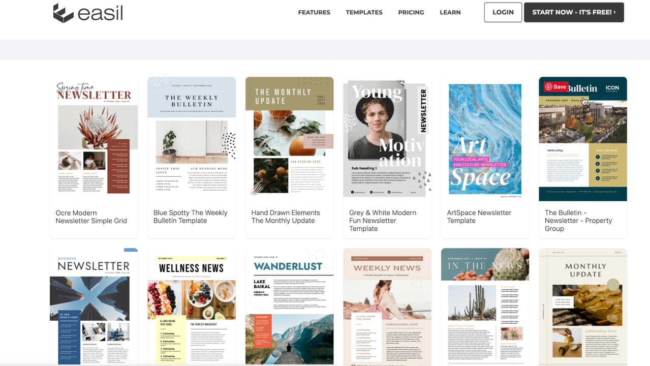650x366 pixels.
Task: Select PRICING in the navigation bar
Action: coord(411,12)
